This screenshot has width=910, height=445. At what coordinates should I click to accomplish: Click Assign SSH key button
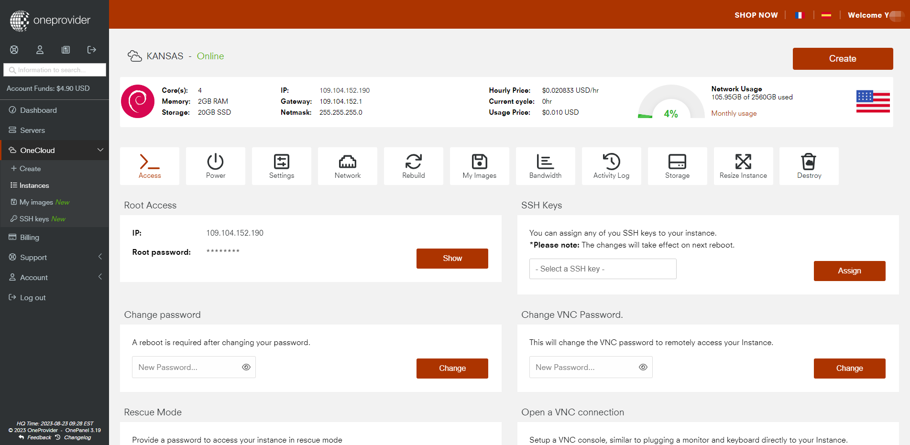click(849, 271)
